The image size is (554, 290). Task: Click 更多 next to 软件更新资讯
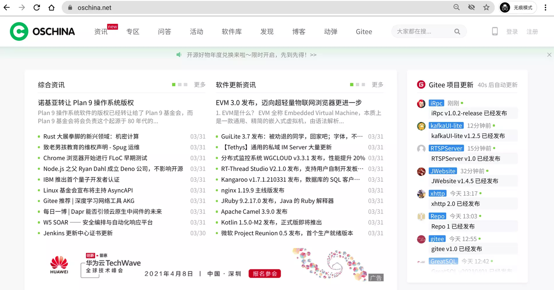point(377,84)
